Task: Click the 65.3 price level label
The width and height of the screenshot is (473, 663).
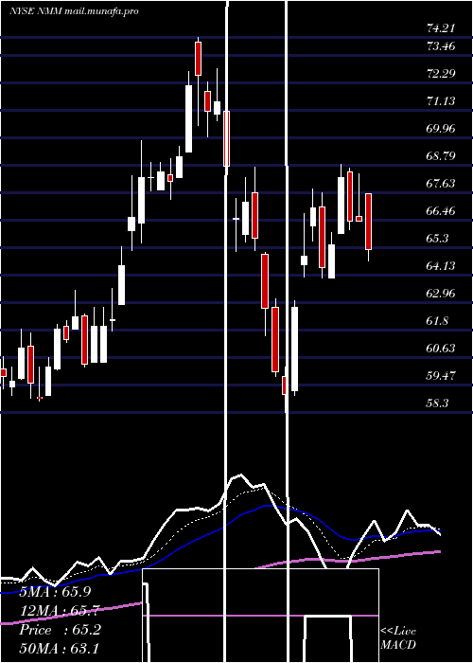Action: (437, 238)
